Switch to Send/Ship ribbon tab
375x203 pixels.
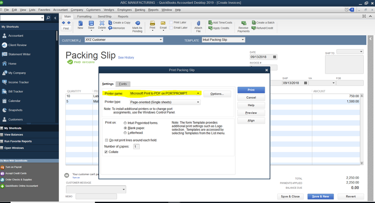(104, 17)
